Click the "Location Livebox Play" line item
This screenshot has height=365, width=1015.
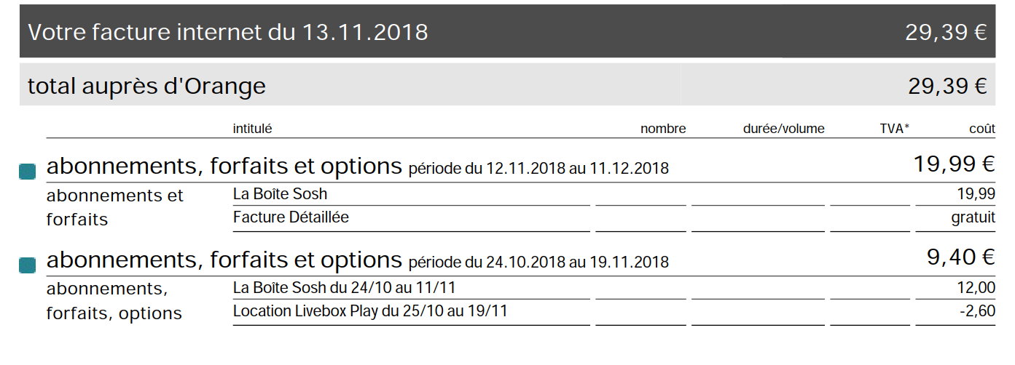point(370,311)
